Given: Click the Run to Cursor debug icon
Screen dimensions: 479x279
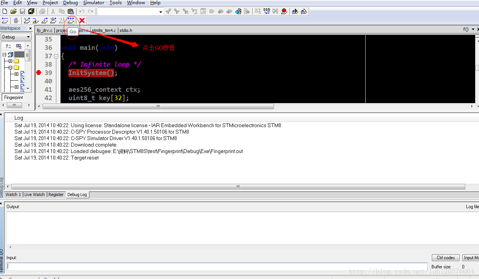Looking at the screenshot, I should [62, 20].
